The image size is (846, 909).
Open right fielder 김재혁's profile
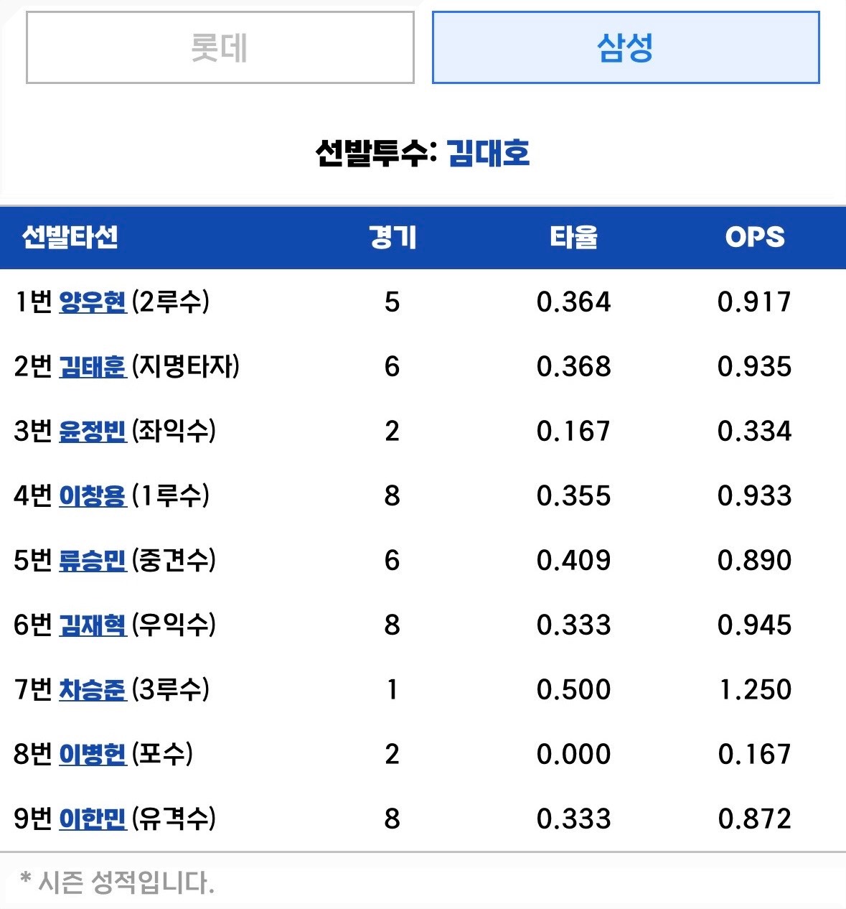(93, 625)
